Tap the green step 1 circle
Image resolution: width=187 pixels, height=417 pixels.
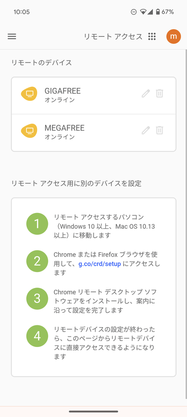(x=37, y=224)
